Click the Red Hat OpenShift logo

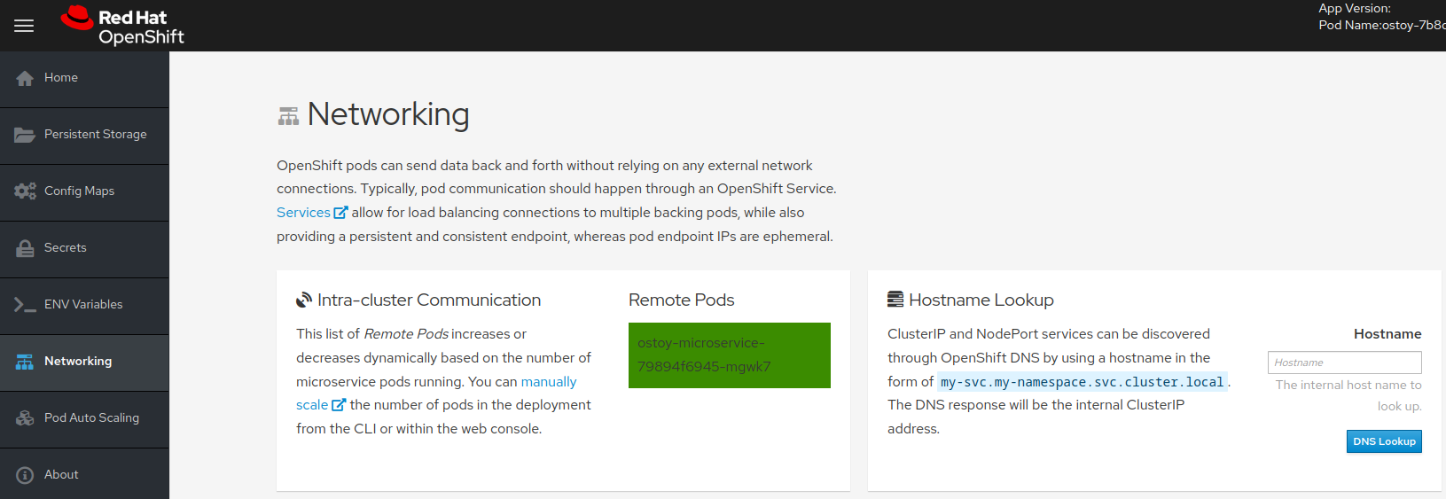tap(122, 26)
